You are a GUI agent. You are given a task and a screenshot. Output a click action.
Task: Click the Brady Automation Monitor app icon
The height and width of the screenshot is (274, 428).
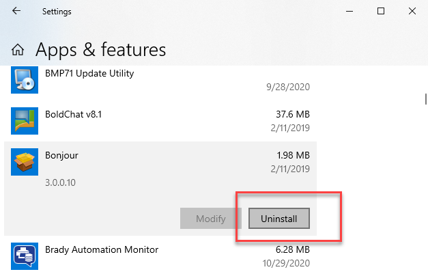pyautogui.click(x=25, y=256)
